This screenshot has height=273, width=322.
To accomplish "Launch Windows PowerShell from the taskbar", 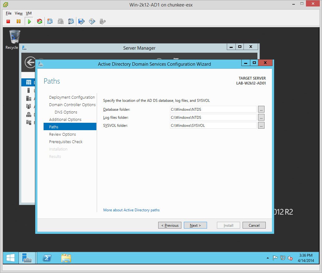I will point(47,258).
